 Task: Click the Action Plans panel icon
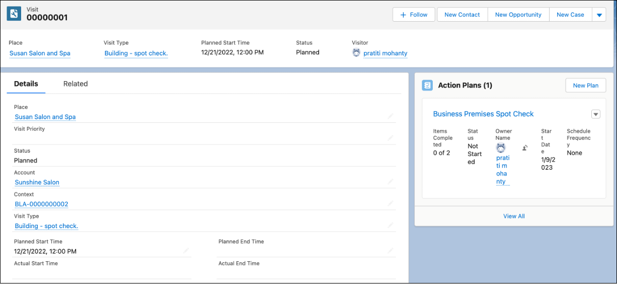click(x=427, y=85)
